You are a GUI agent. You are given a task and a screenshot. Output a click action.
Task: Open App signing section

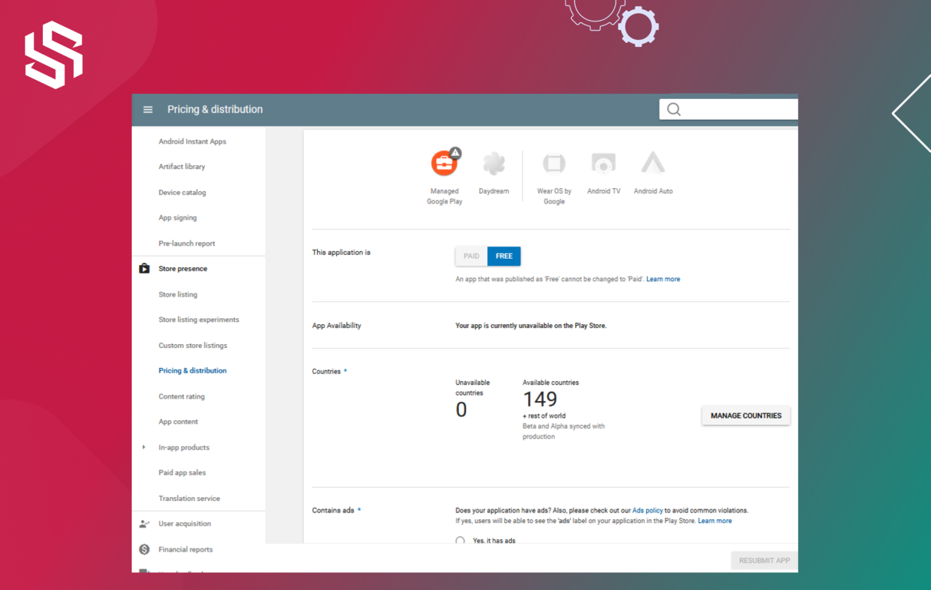tap(178, 218)
